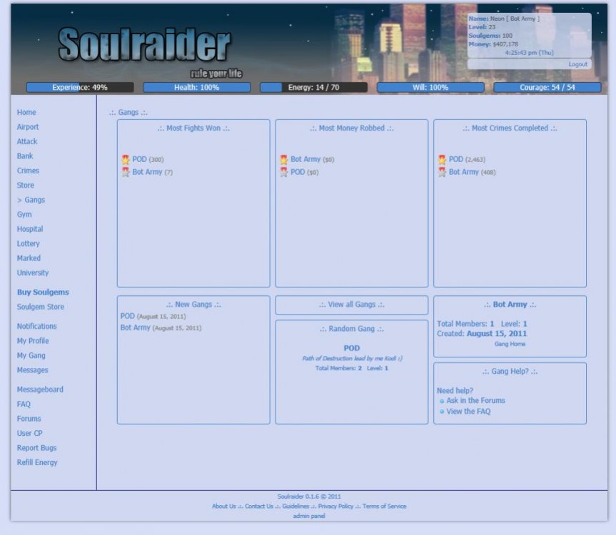Click the Soulraider logo in the header
The width and height of the screenshot is (616, 535).
pos(144,45)
